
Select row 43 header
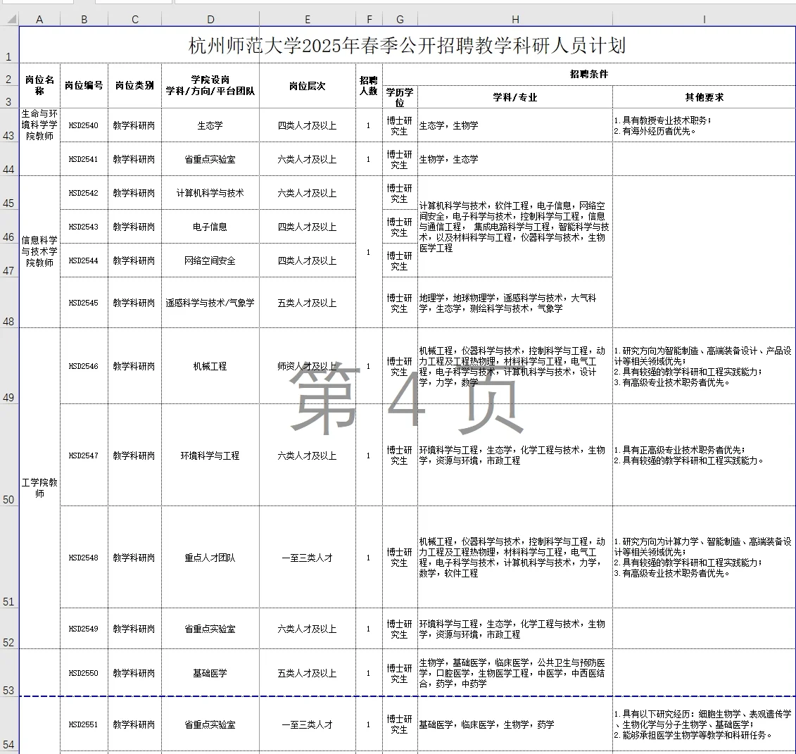[x=9, y=125]
